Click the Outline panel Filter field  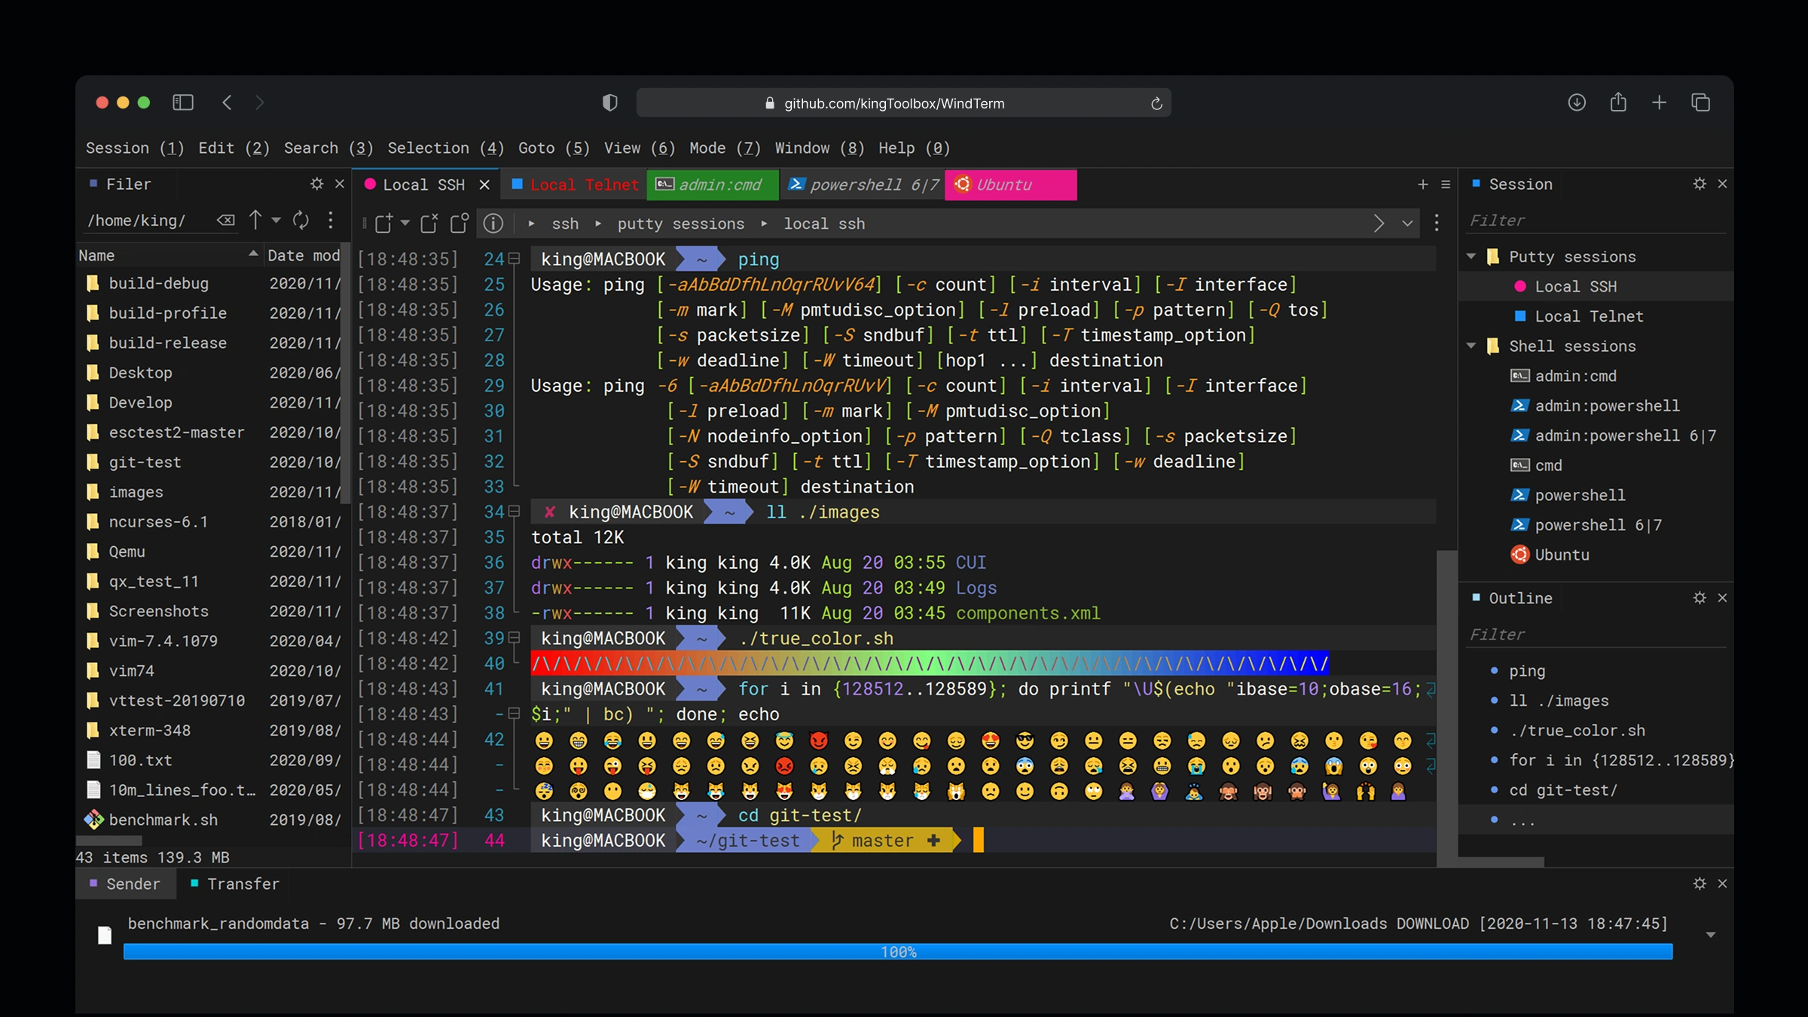(x=1596, y=634)
